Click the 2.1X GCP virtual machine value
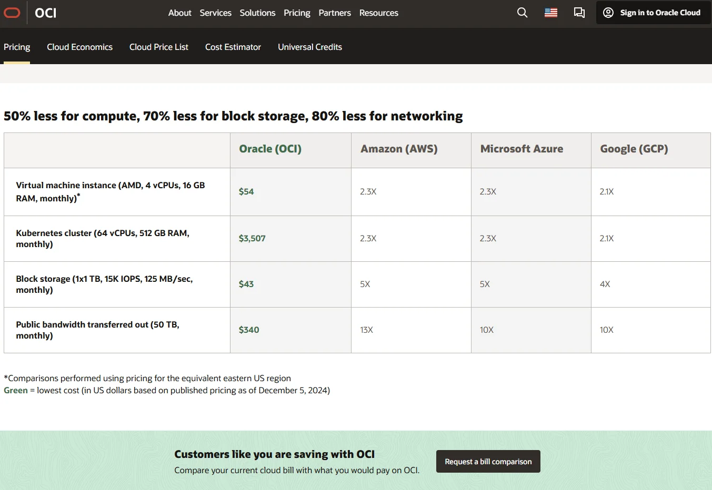 [607, 191]
